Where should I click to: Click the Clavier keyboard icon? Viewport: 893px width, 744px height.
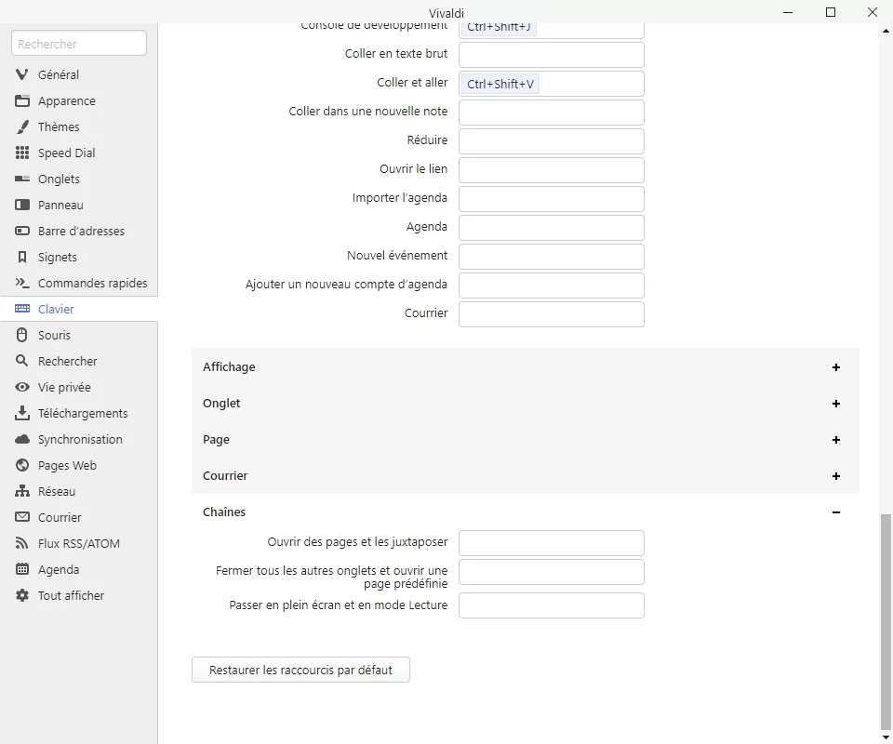[22, 309]
